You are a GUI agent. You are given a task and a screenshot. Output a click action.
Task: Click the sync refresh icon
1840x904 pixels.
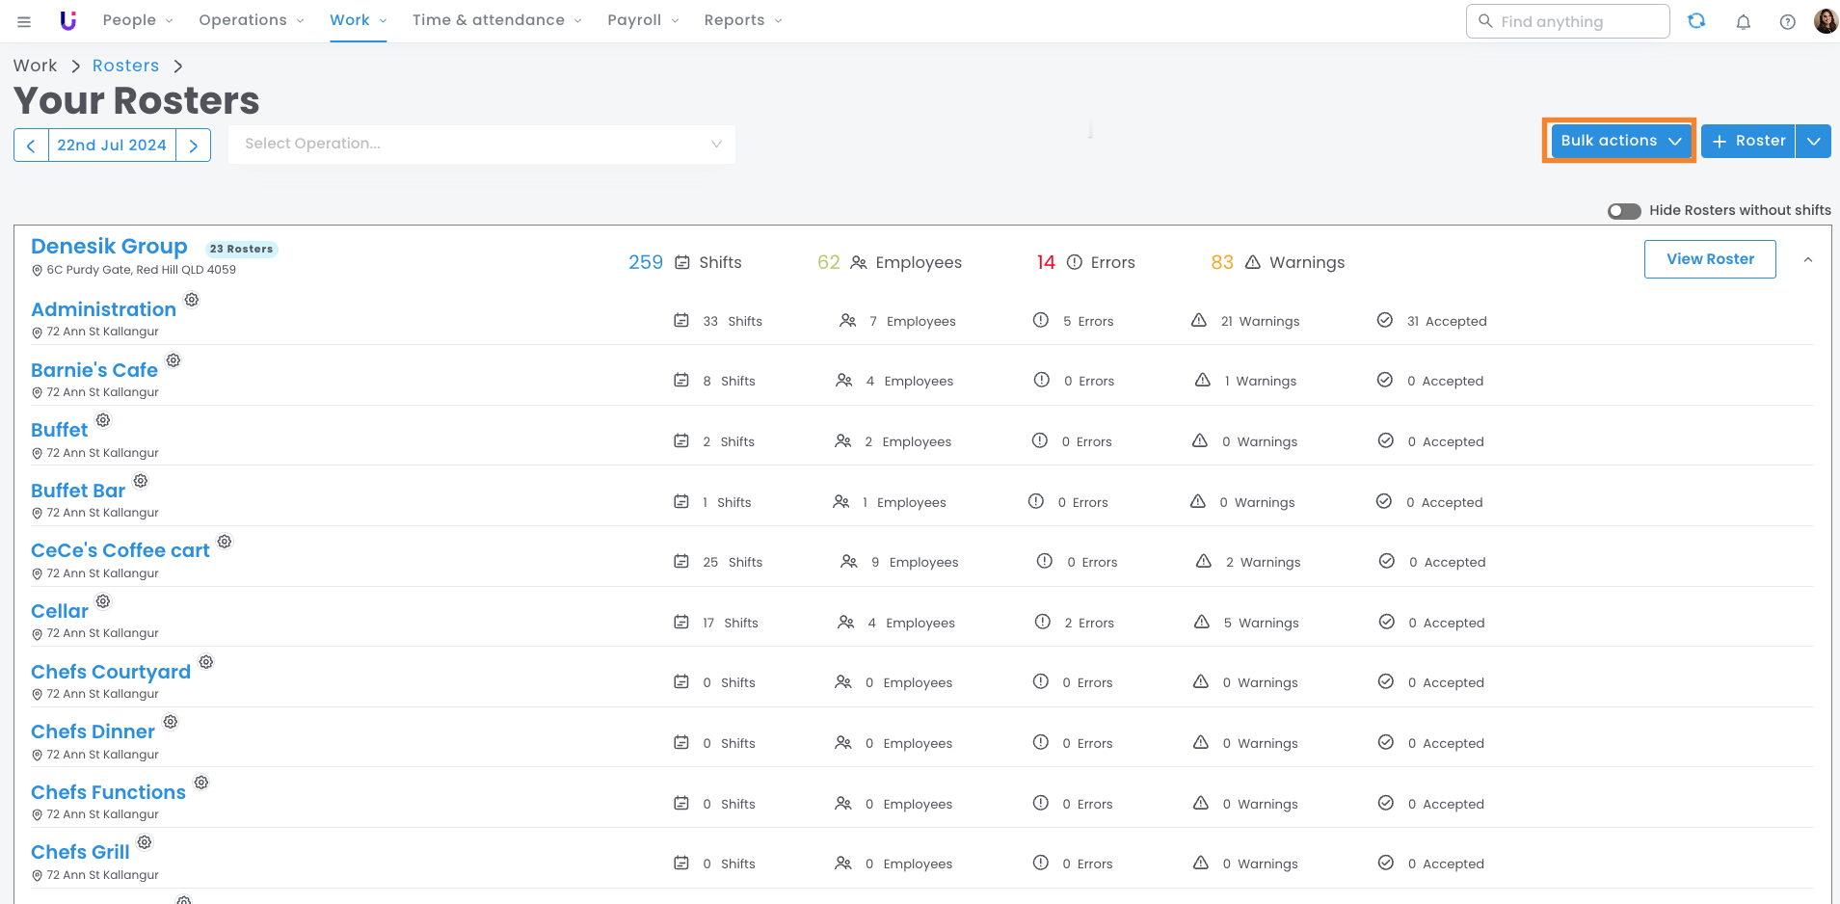click(x=1696, y=21)
